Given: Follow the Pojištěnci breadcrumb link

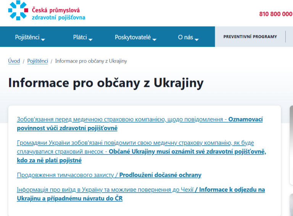Looking at the screenshot, I should pyautogui.click(x=37, y=61).
